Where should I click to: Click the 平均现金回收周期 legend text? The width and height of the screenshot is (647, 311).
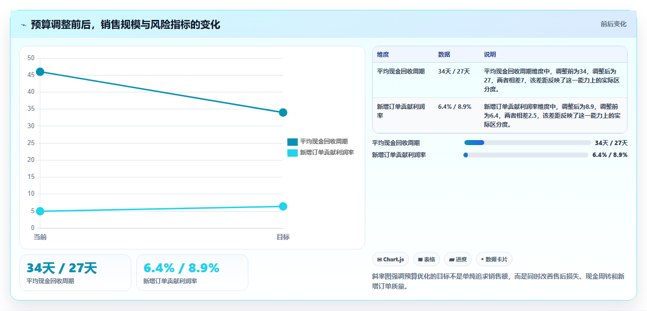[324, 142]
